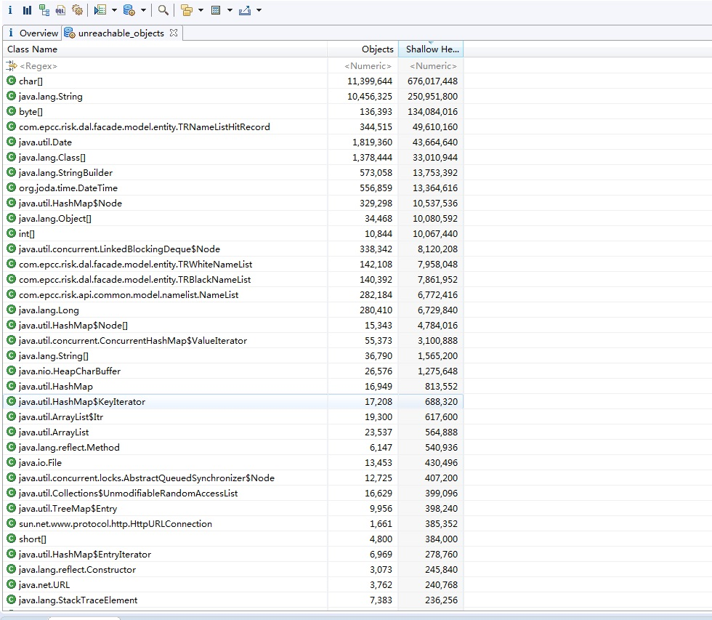Select the java.lang.Object[] row
Screen dimensions: 712x620
click(x=233, y=219)
